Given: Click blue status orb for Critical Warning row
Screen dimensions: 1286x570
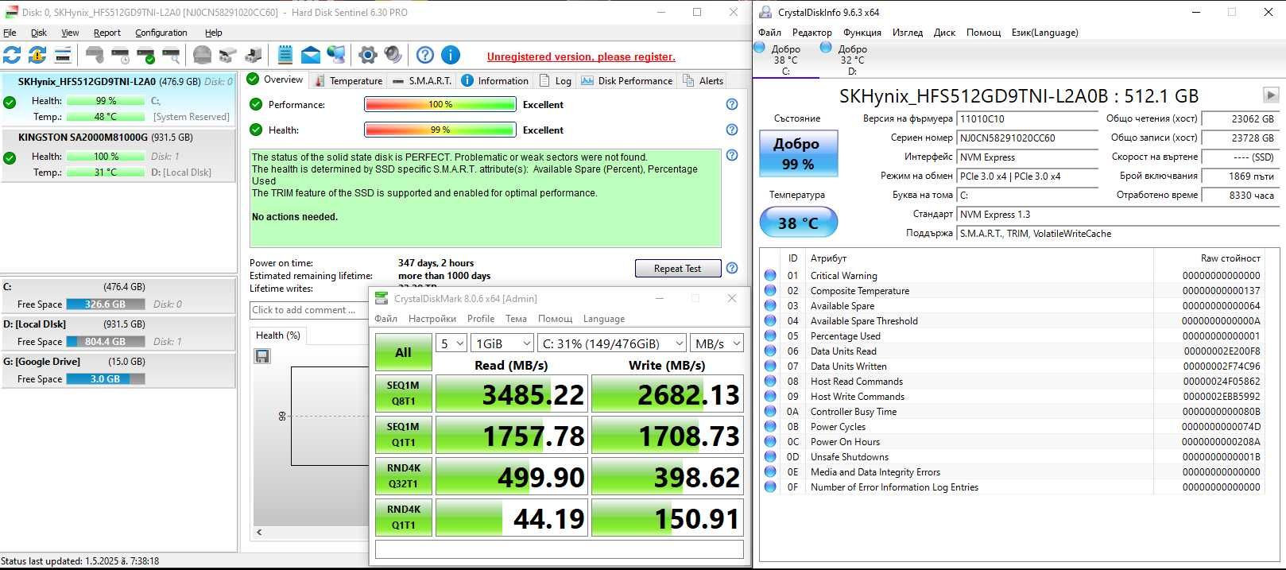Looking at the screenshot, I should 770,275.
